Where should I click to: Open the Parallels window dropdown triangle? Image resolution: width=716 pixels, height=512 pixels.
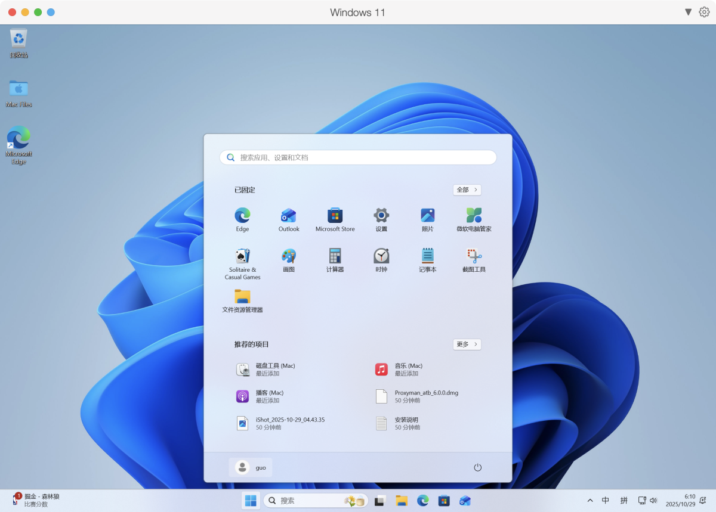tap(688, 12)
